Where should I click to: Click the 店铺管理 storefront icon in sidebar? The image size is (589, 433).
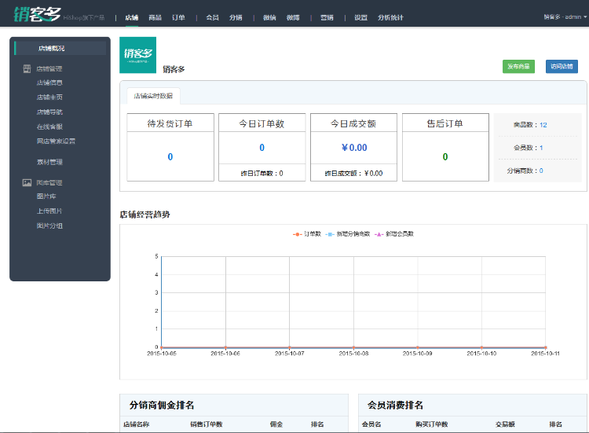click(x=27, y=69)
